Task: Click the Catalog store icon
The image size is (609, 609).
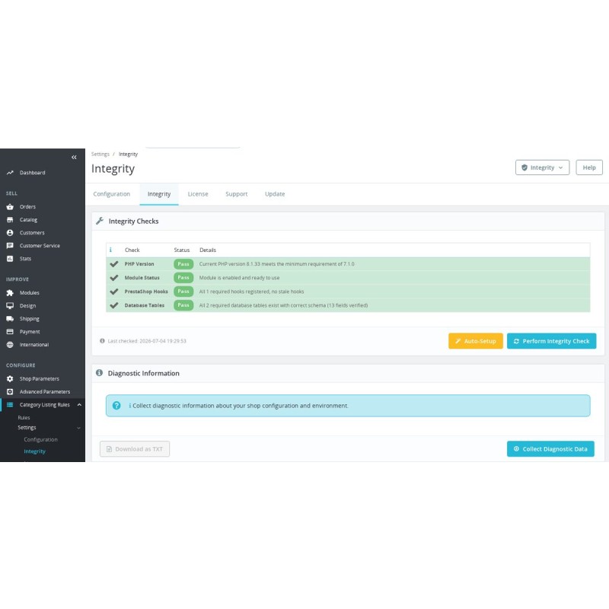Action: coord(10,220)
